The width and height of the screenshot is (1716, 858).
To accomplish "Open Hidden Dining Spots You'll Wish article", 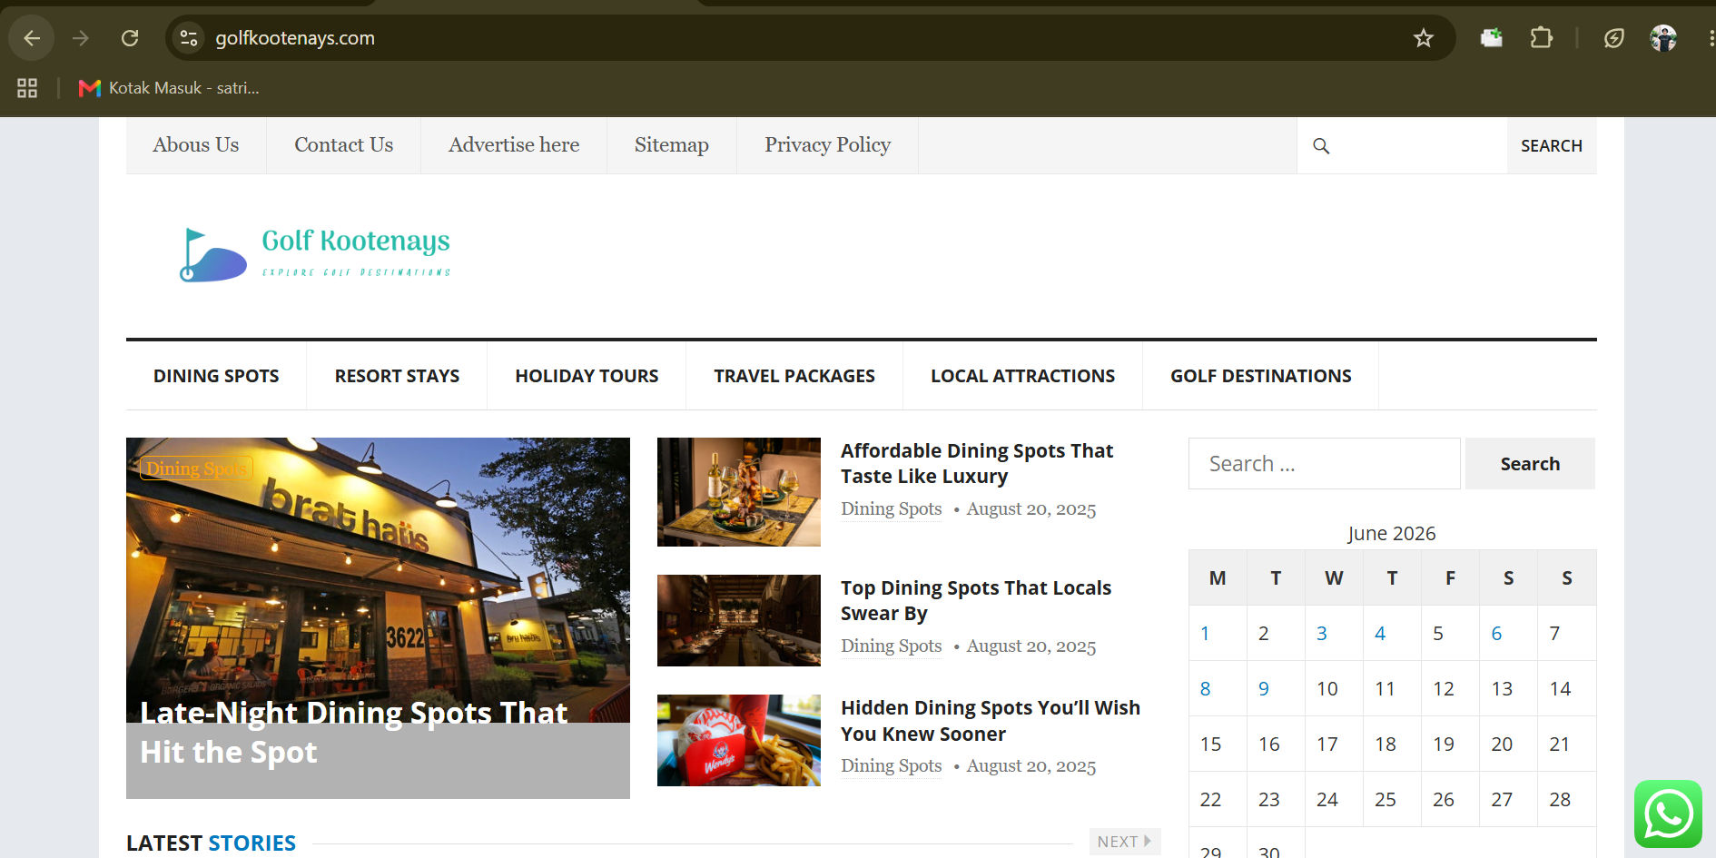I will [x=991, y=721].
